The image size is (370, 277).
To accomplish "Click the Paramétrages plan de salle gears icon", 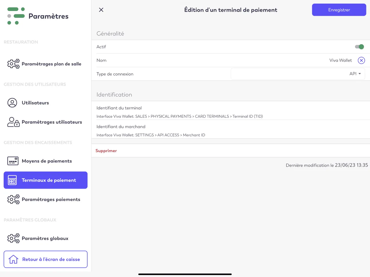I will 13,64.
